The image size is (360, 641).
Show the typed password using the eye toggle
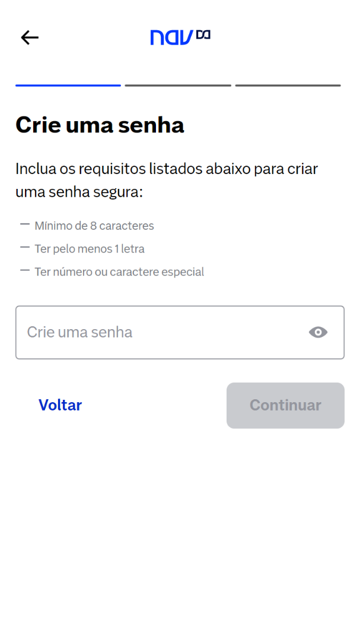(318, 332)
